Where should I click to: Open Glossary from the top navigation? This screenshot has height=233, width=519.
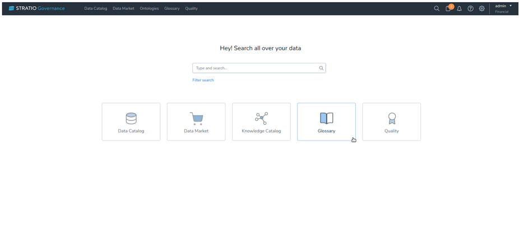pos(172,8)
